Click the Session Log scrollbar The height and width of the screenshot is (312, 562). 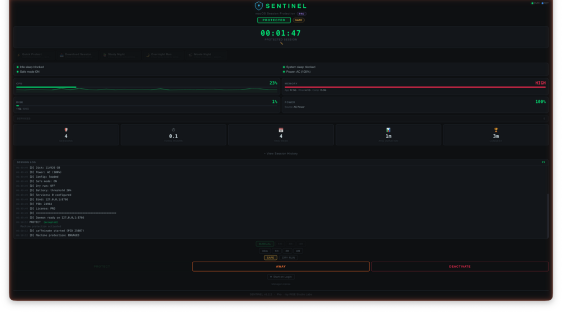coord(547,216)
